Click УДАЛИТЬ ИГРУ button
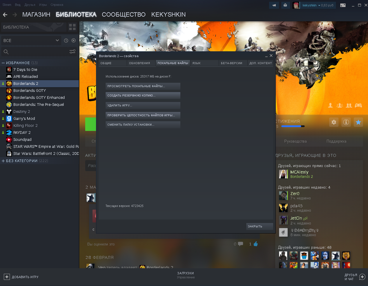The width and height of the screenshot is (368, 286). (143, 106)
